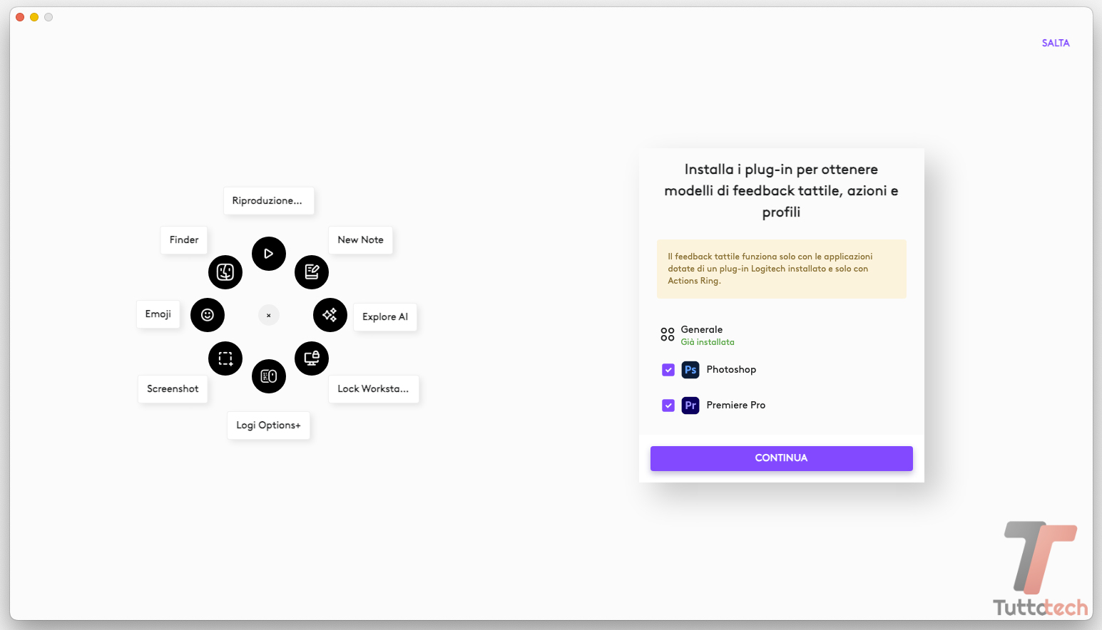Viewport: 1102px width, 630px height.
Task: Click the Riproduzione... label
Action: tap(267, 201)
